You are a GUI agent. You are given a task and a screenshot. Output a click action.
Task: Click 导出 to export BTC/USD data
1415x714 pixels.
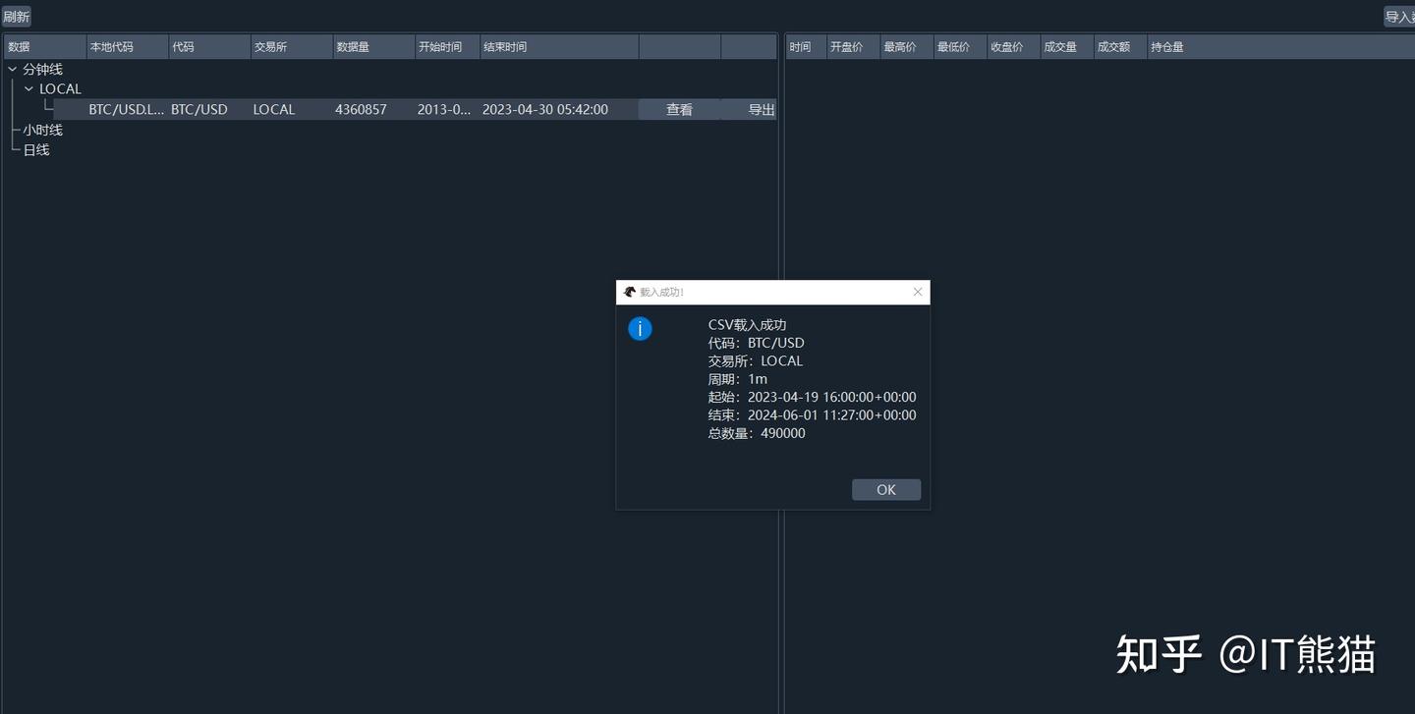pos(762,109)
